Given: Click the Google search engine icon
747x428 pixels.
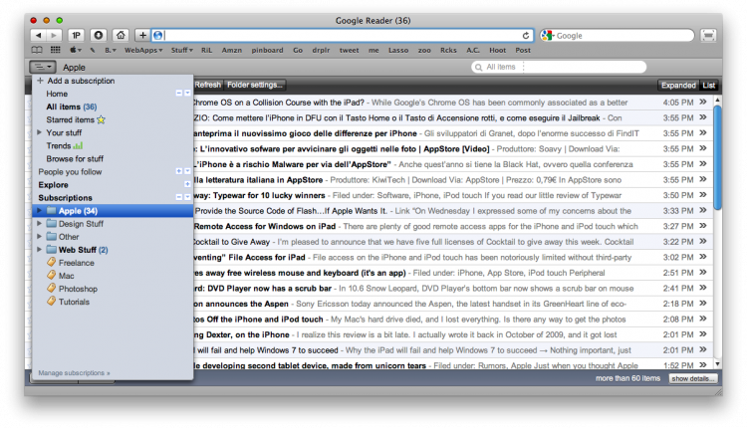Looking at the screenshot, I should click(547, 35).
